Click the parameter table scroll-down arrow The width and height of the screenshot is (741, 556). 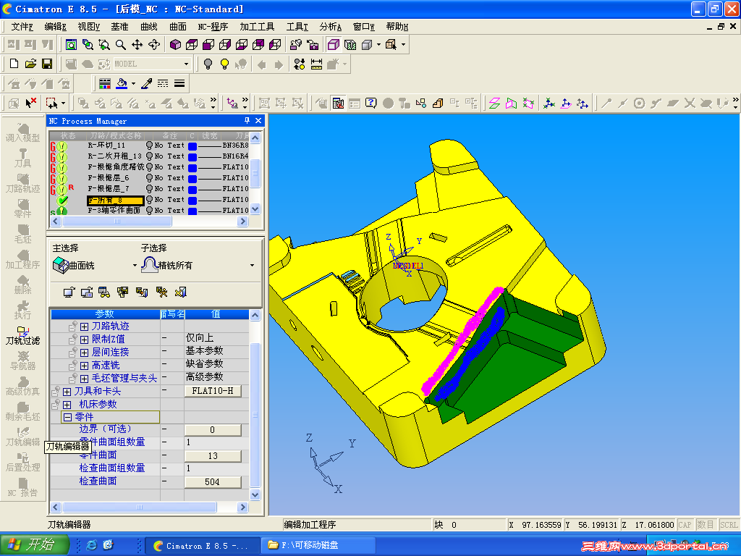tap(255, 495)
